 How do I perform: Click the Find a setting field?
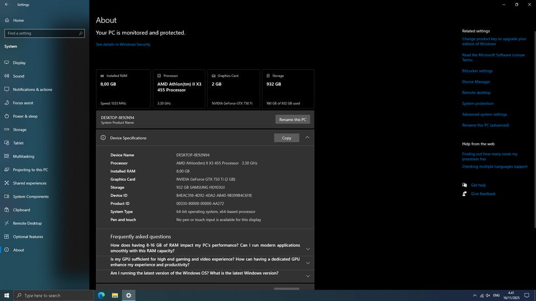tap(45, 33)
